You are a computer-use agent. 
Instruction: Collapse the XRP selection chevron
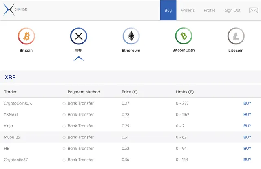[79, 59]
